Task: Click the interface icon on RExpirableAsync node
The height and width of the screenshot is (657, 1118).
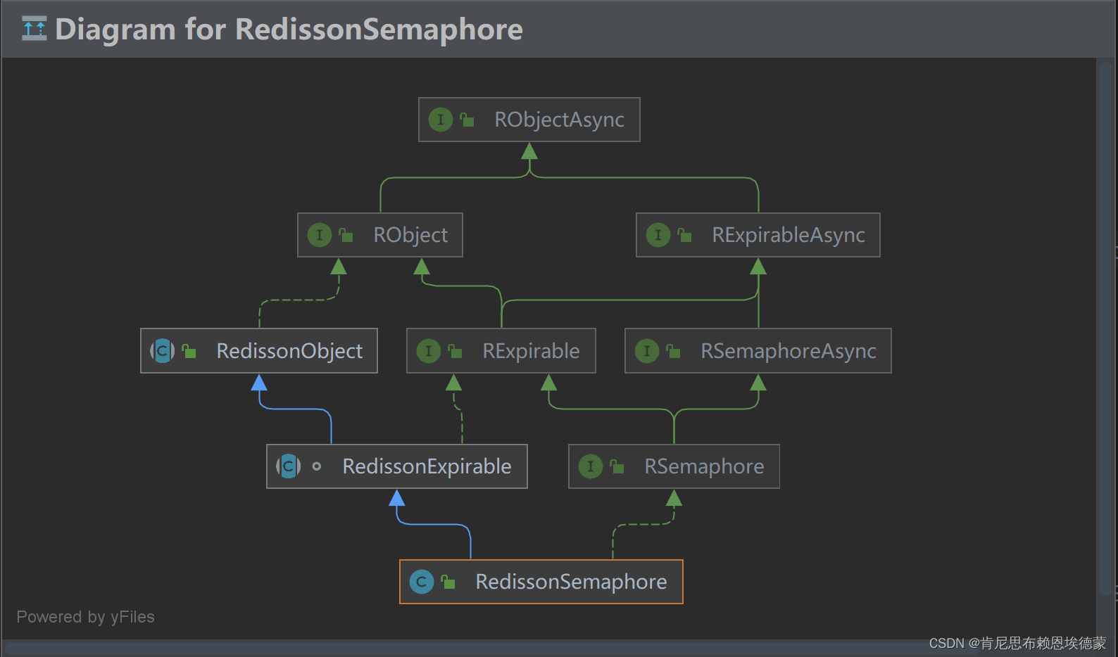Action: tap(658, 235)
